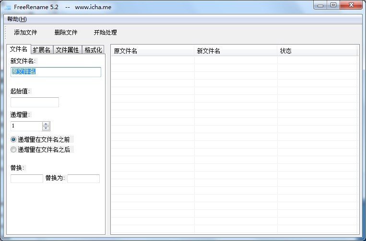The image size is (366, 241).
Task: Open the 帮助(H) menu
Action: pyautogui.click(x=17, y=19)
